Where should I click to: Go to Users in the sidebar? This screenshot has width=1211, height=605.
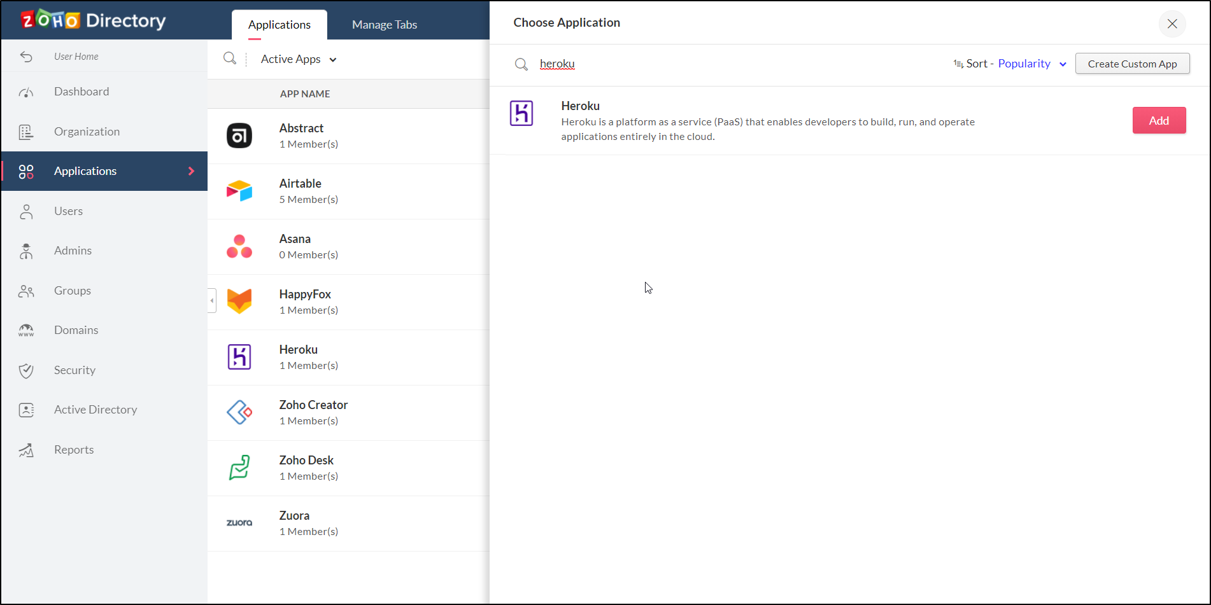point(68,211)
